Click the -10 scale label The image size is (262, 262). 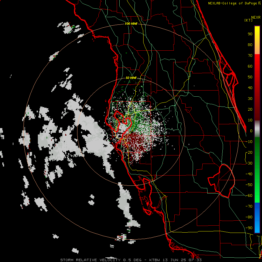click(249, 142)
